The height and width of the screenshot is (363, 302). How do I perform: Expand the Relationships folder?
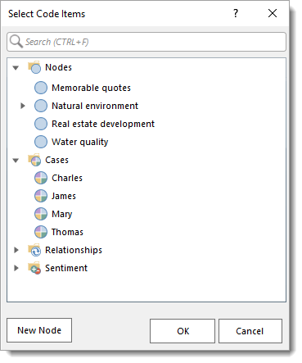pyautogui.click(x=16, y=250)
